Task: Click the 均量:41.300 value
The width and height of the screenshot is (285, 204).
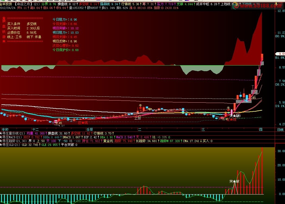Action: coord(37,133)
